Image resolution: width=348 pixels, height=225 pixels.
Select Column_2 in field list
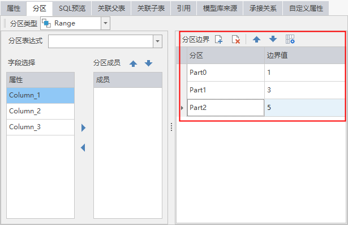[x=40, y=111]
